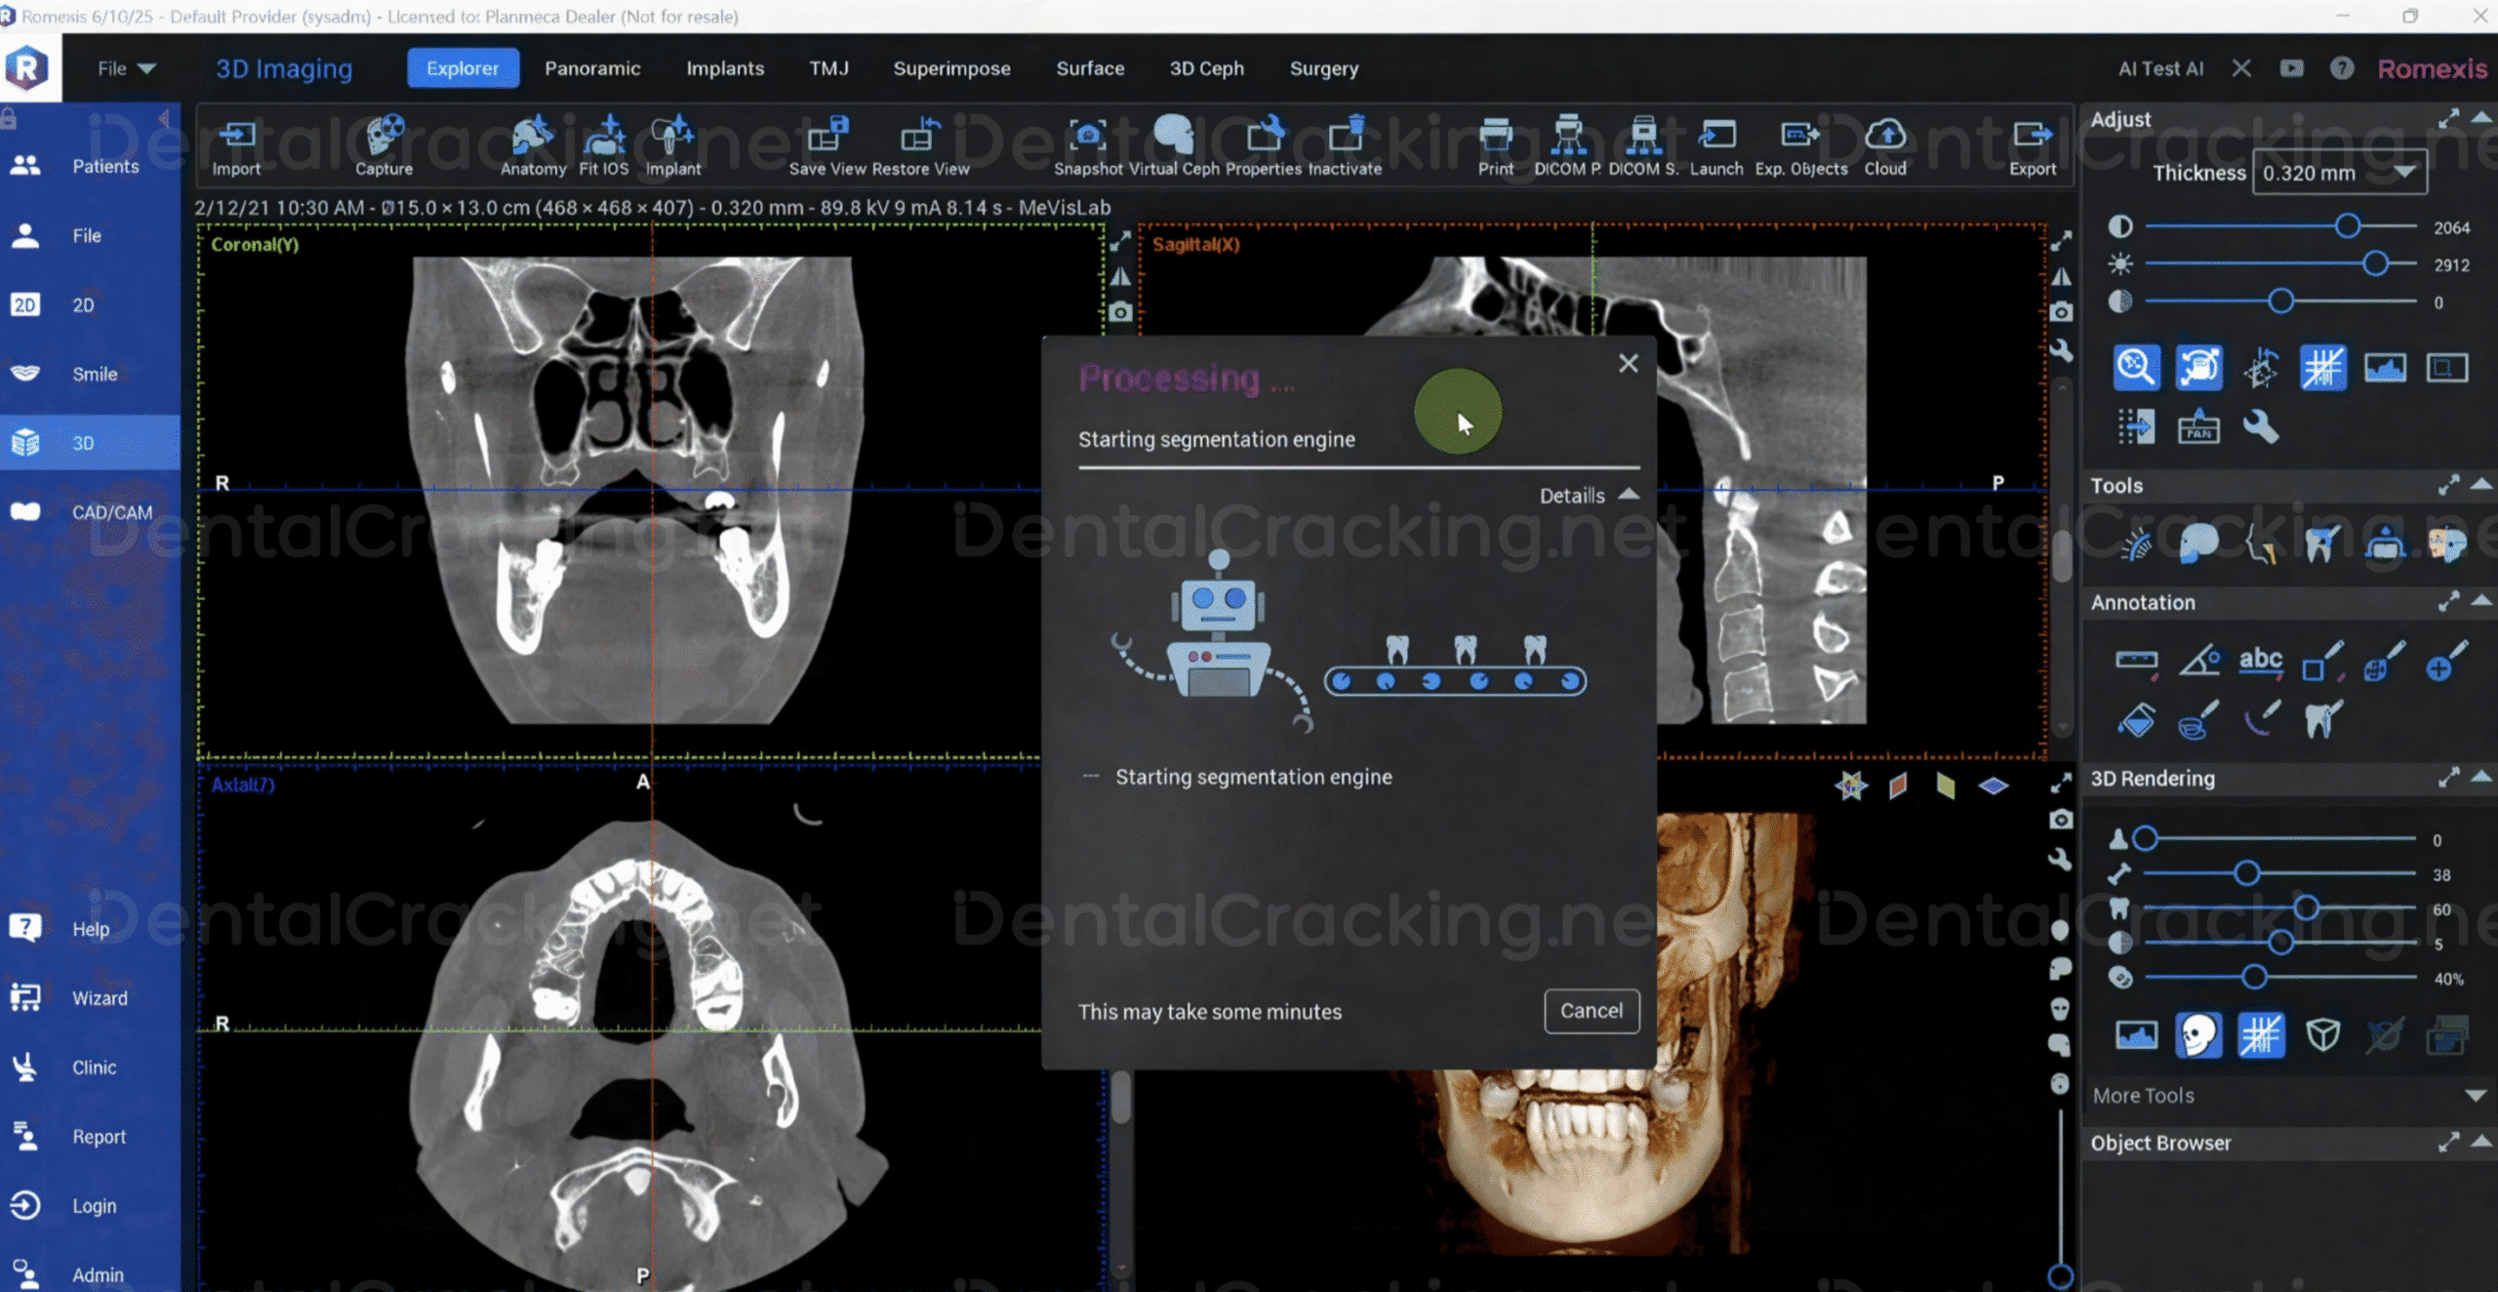Switch to the Panoramic tab
This screenshot has width=2498, height=1292.
pos(592,68)
